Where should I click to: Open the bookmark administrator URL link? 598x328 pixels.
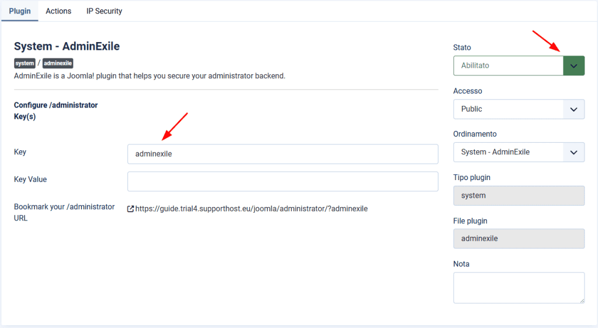pyautogui.click(x=252, y=209)
